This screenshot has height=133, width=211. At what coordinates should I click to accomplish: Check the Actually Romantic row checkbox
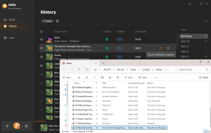pyautogui.click(x=42, y=92)
